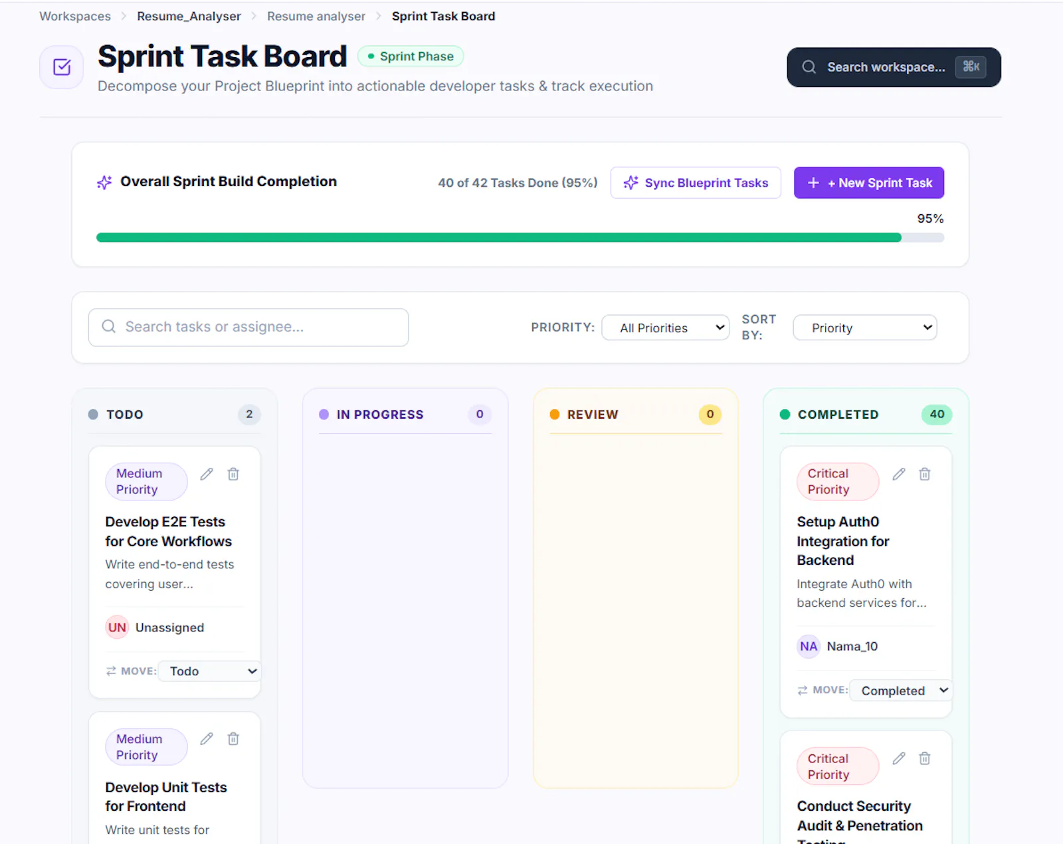
Task: Open the Resume analyser breadcrumb
Action: (316, 16)
